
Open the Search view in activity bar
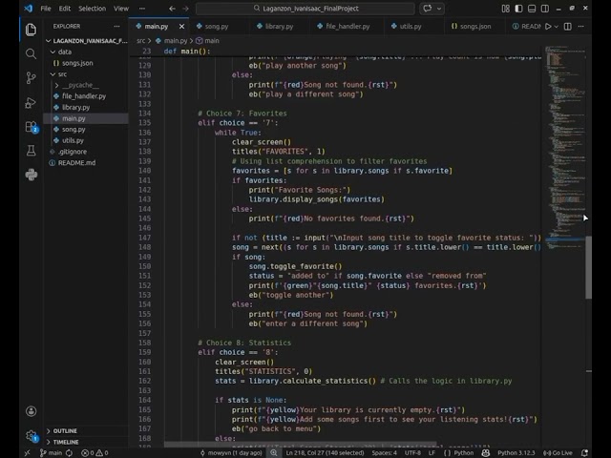pyautogui.click(x=31, y=53)
